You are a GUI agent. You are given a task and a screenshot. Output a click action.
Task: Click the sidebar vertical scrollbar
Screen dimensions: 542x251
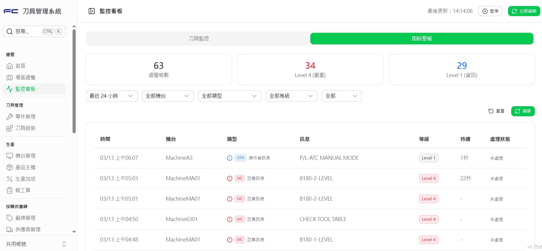[x=74, y=81]
